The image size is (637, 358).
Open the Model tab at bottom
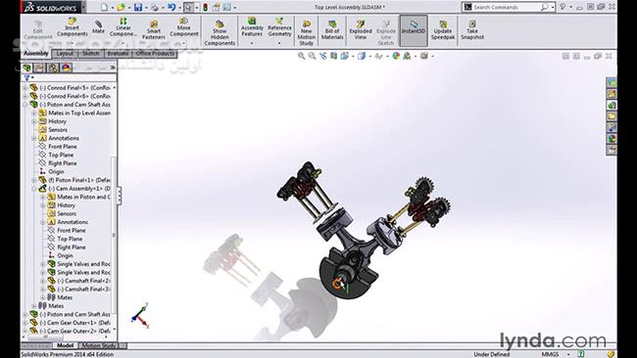pos(65,345)
